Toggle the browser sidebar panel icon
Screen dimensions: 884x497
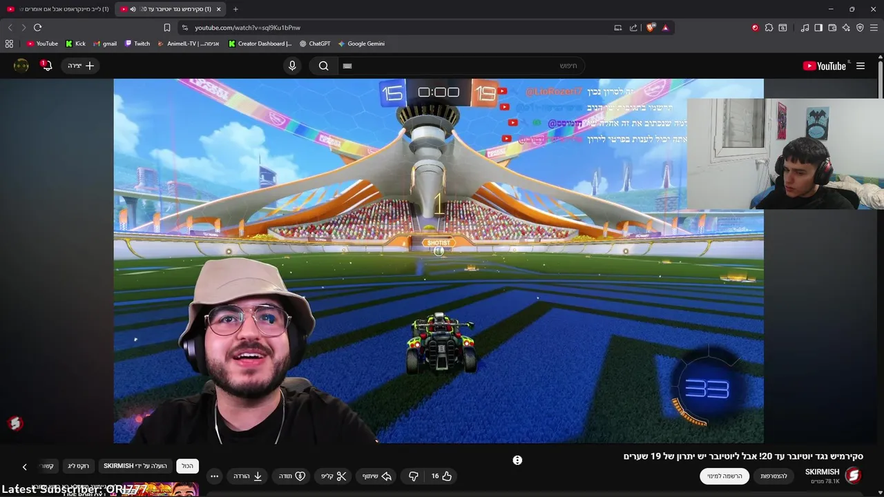pos(818,28)
